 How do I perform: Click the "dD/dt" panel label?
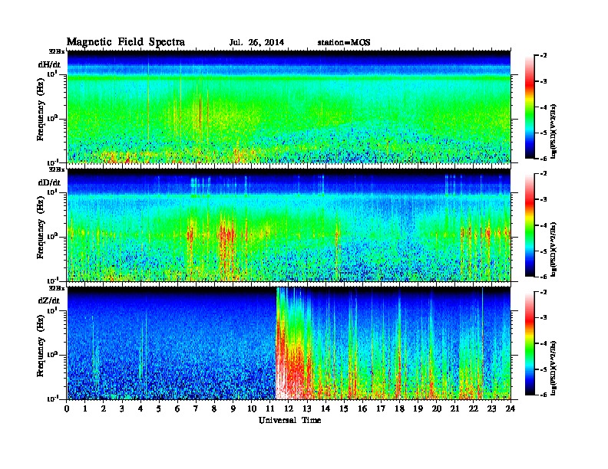coord(49,182)
